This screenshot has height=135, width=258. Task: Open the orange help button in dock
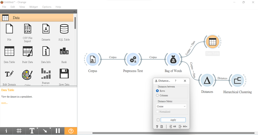[71, 131]
